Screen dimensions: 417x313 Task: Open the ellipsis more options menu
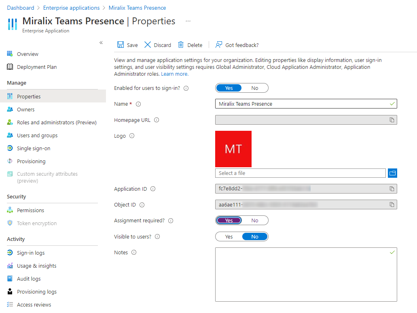(x=188, y=21)
